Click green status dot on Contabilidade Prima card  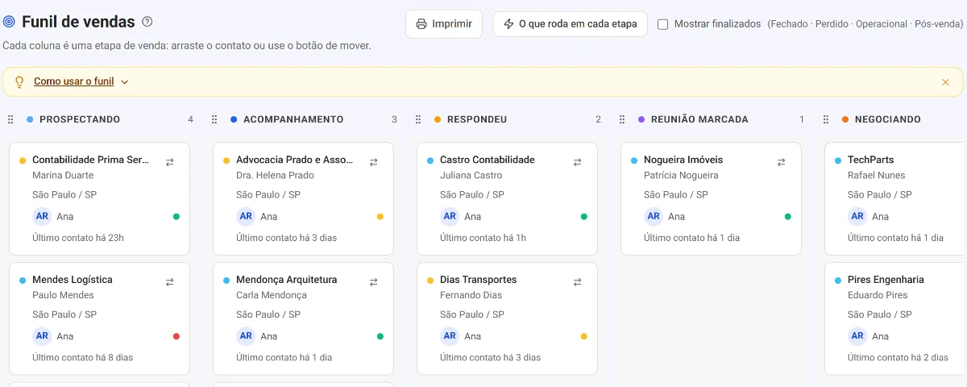point(176,217)
